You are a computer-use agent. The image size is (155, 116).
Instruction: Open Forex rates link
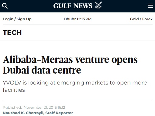(147, 19)
